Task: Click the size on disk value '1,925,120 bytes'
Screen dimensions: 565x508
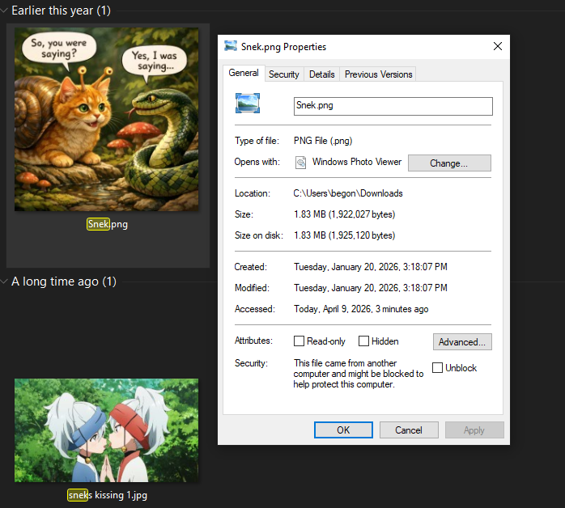Action: tap(362, 235)
